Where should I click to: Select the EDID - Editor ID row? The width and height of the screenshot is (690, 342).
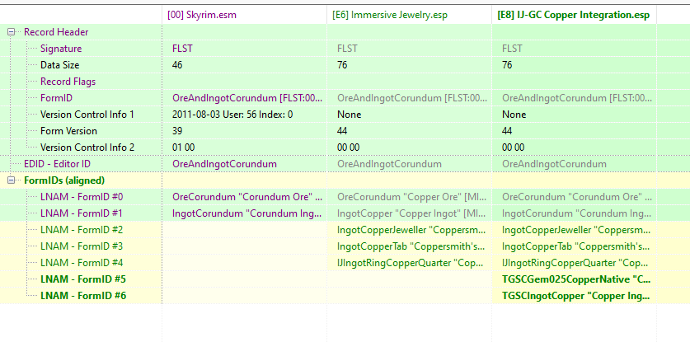click(345, 164)
